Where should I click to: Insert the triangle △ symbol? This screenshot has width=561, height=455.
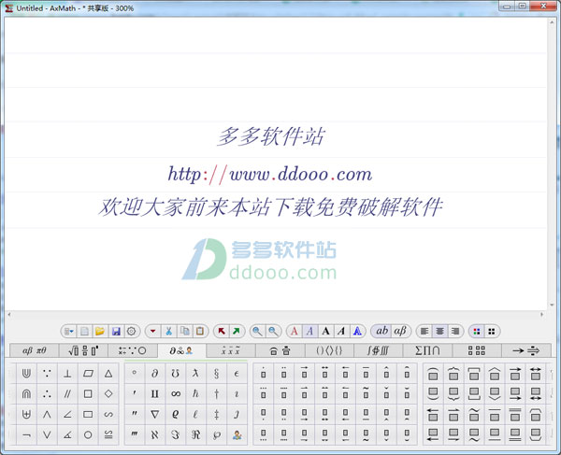pos(108,374)
